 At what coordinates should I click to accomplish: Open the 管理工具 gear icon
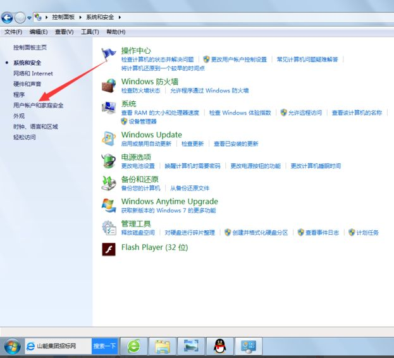pos(109,227)
